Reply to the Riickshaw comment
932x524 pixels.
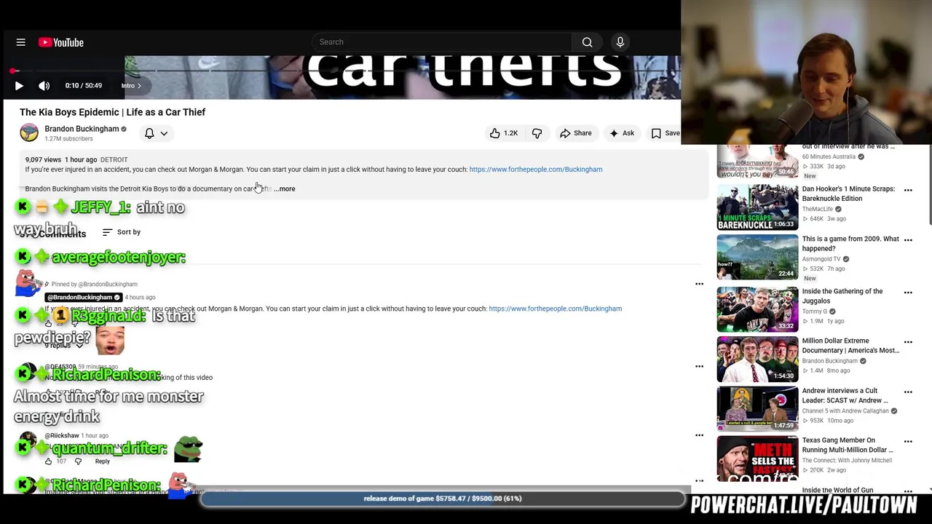click(102, 461)
